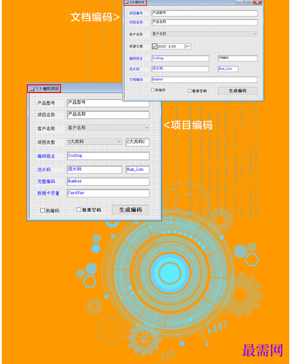Image resolution: width=291 pixels, height=364 pixels.
Task: Click the blue 文档编码 label in the 3.0 window
Action: [x=136, y=80]
